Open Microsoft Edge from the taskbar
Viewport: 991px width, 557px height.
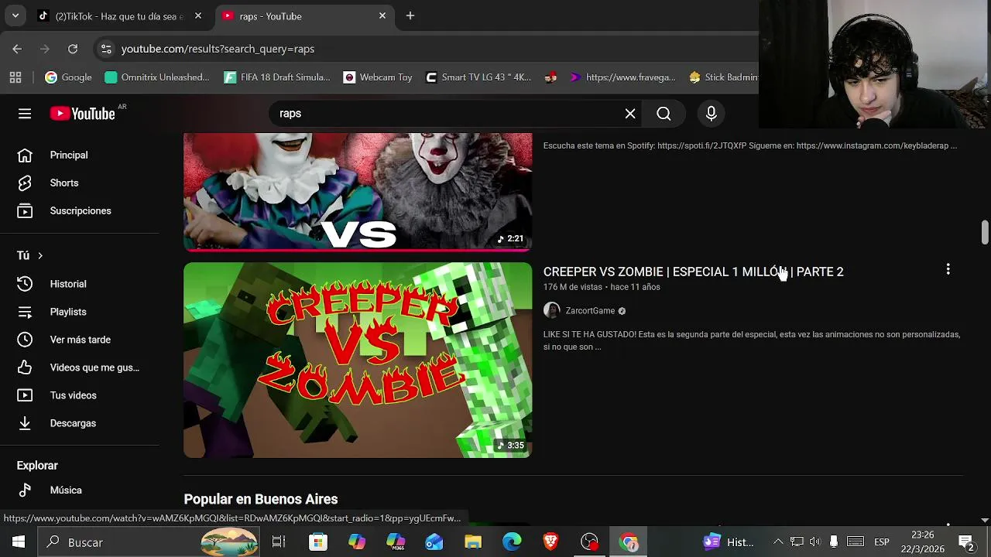512,542
